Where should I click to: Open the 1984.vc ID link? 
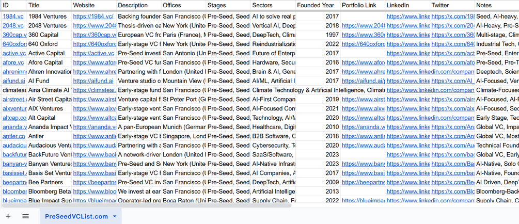pos(13,17)
